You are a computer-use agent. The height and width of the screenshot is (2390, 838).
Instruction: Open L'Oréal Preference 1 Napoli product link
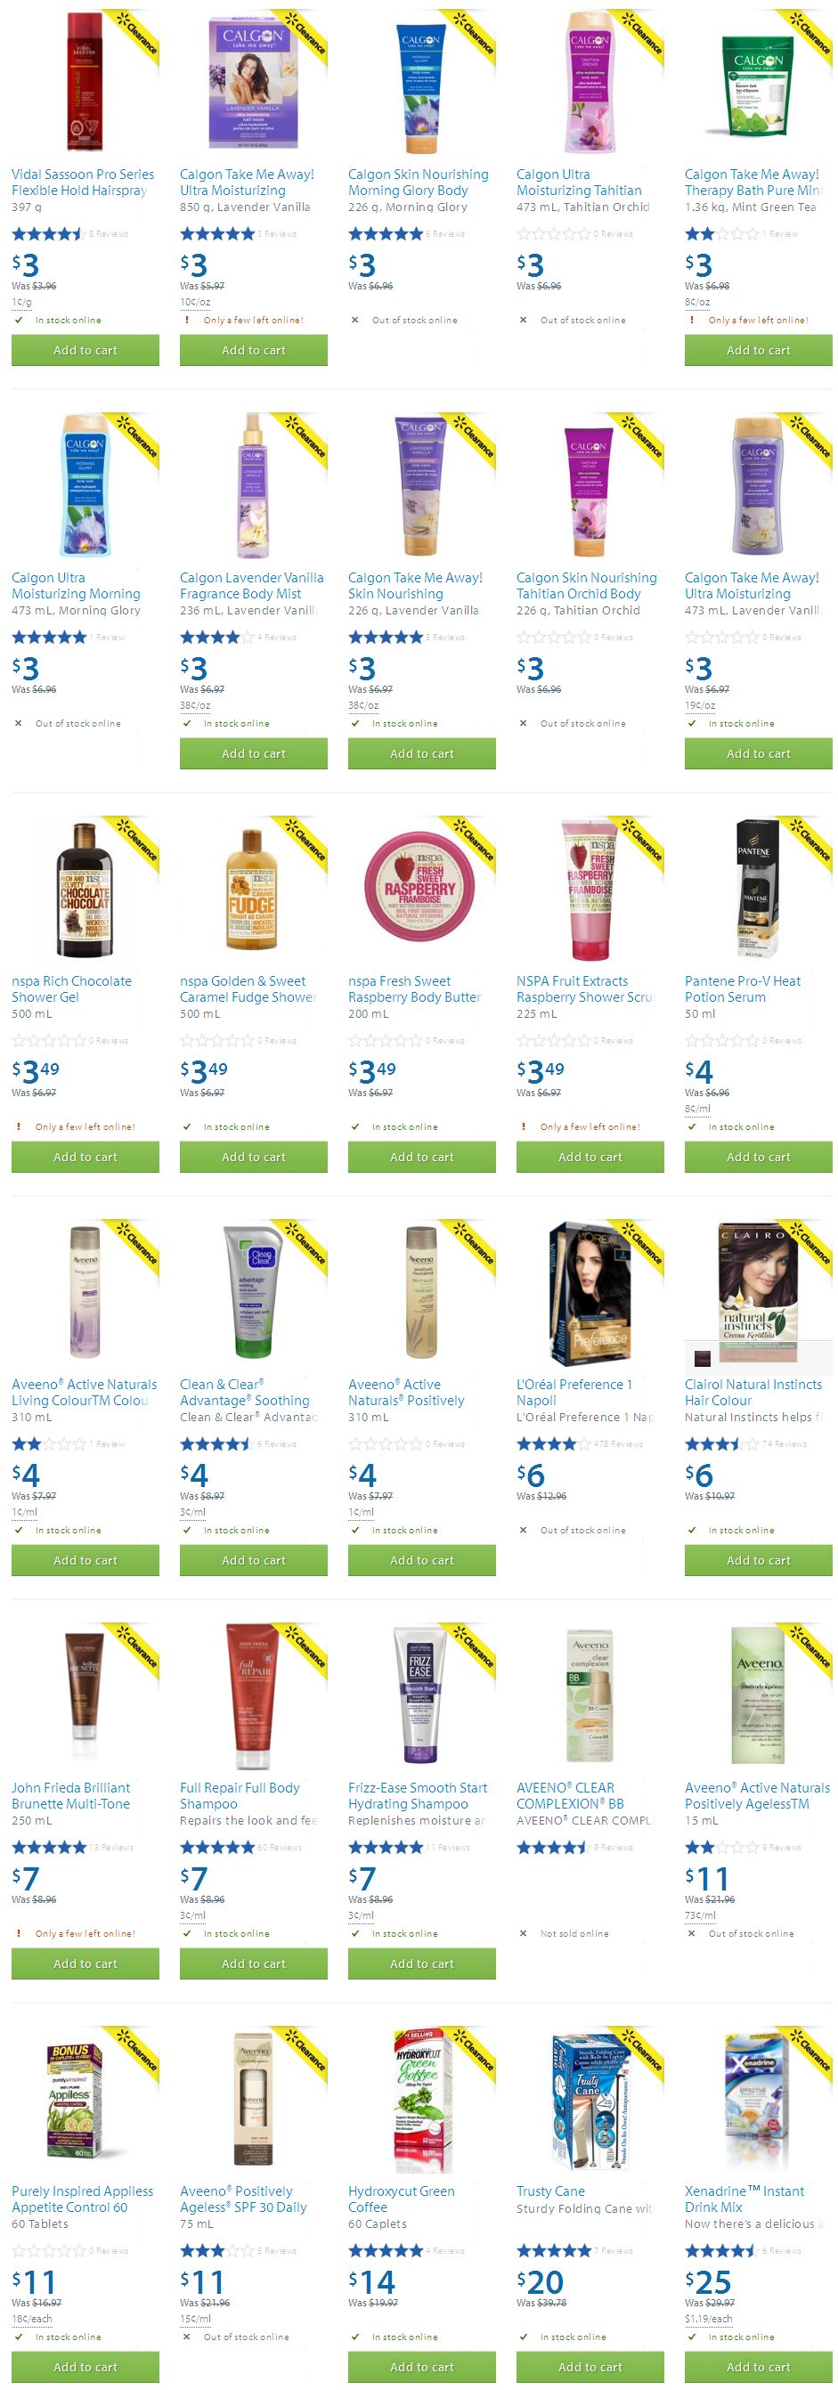(574, 1393)
